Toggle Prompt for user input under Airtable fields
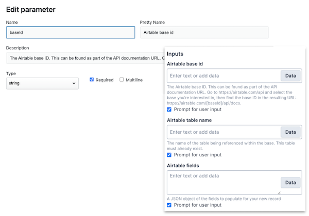309x216 pixels. pos(169,205)
